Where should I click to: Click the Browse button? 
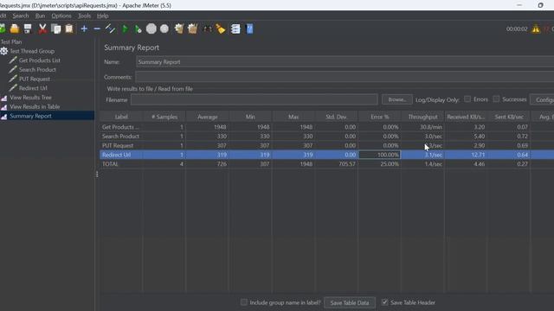tap(396, 99)
